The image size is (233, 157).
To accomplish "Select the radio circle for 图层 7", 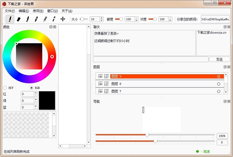I will tap(219, 91).
